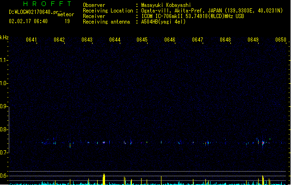Click the 1.1 kHz frequency label
291x185 pixels.
pos(4,60)
